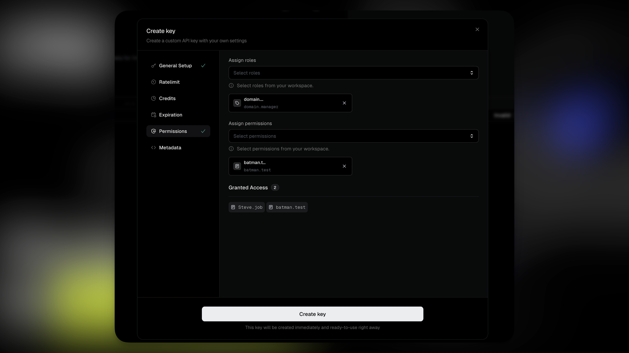Click the Permissions section icon in sidebar
The image size is (629, 353).
coord(153,131)
